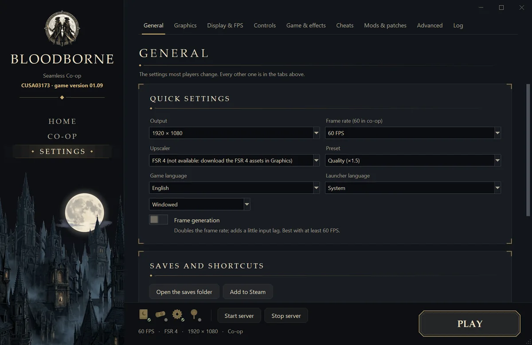Screen dimensions: 532x345
Task: Open the Launcher language dropdown
Action: click(413, 188)
